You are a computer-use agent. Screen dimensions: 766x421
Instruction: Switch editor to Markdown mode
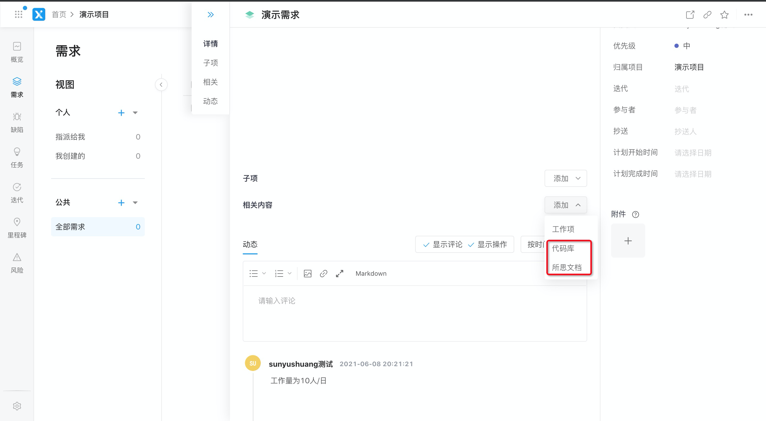pyautogui.click(x=371, y=274)
